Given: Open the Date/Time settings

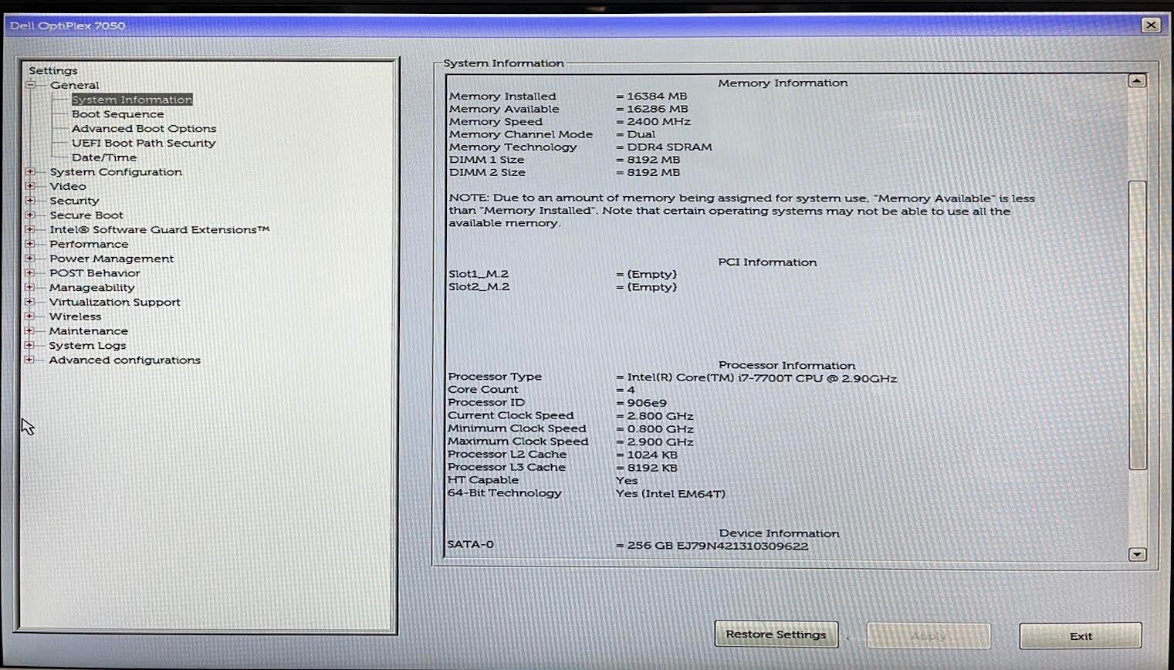Looking at the screenshot, I should pyautogui.click(x=104, y=157).
